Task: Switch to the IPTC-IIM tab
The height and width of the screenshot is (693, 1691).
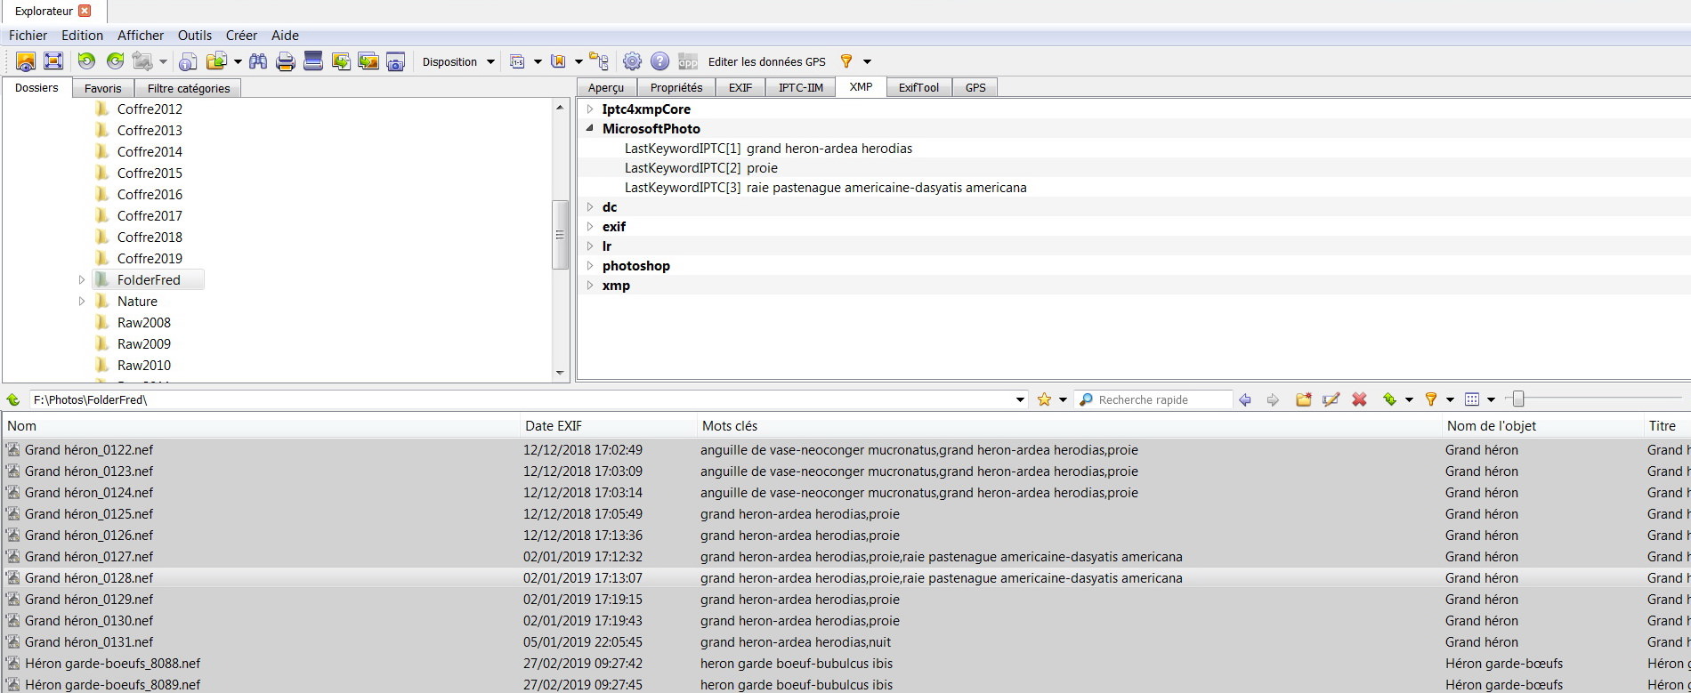Action: tap(800, 87)
